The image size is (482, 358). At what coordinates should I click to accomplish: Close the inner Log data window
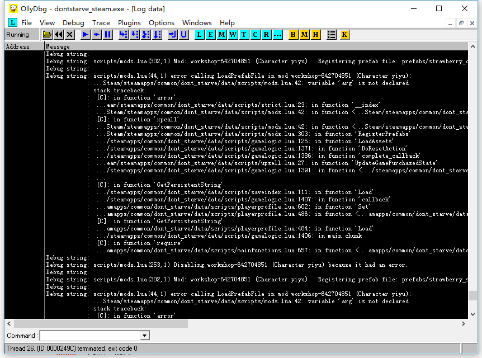472,23
